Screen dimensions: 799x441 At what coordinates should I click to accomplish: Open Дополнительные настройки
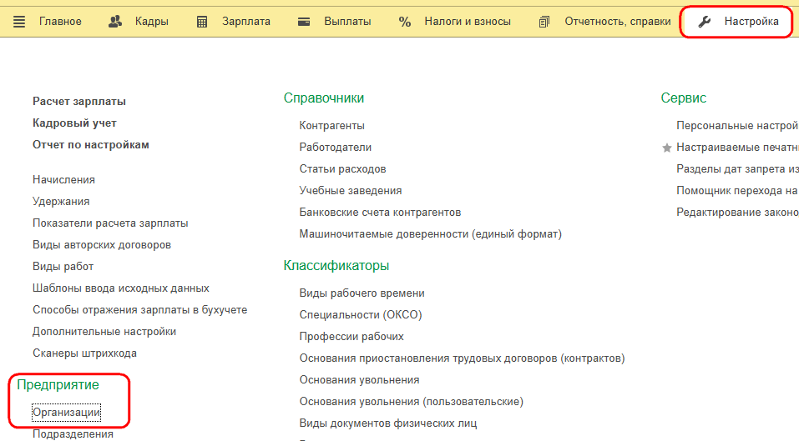(104, 332)
